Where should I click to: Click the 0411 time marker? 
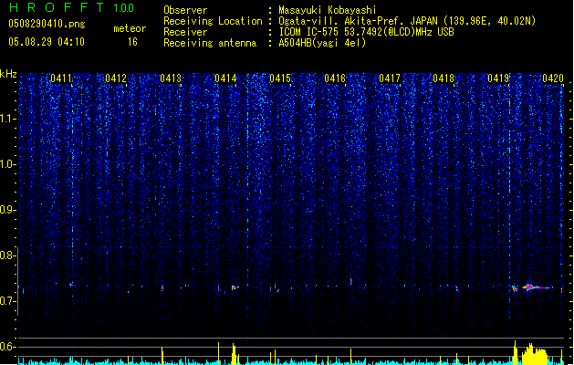coord(61,78)
